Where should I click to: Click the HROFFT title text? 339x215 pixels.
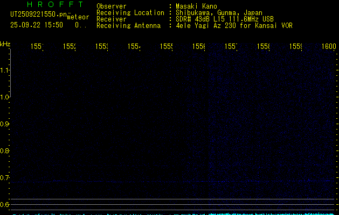click(55, 4)
